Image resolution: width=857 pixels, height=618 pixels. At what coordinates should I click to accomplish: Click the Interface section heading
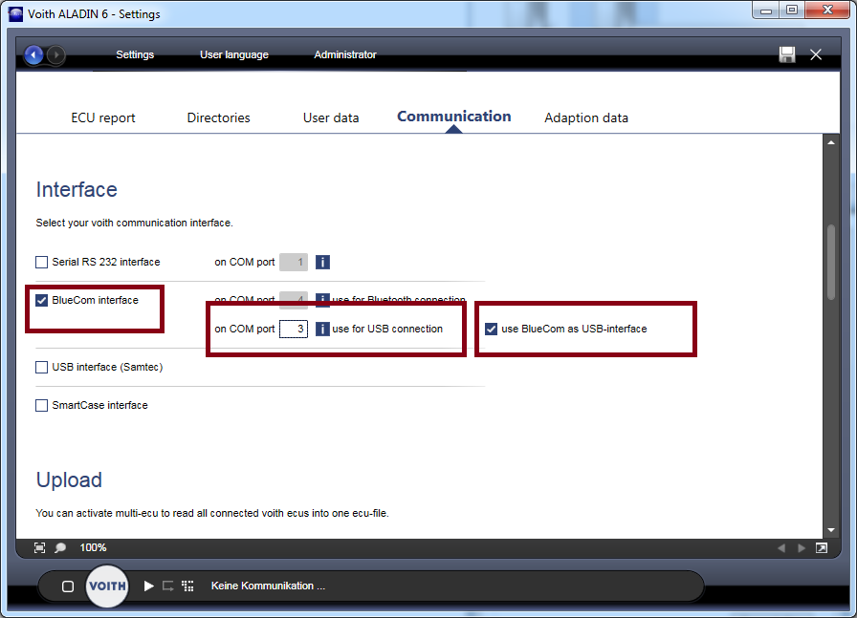click(x=77, y=190)
